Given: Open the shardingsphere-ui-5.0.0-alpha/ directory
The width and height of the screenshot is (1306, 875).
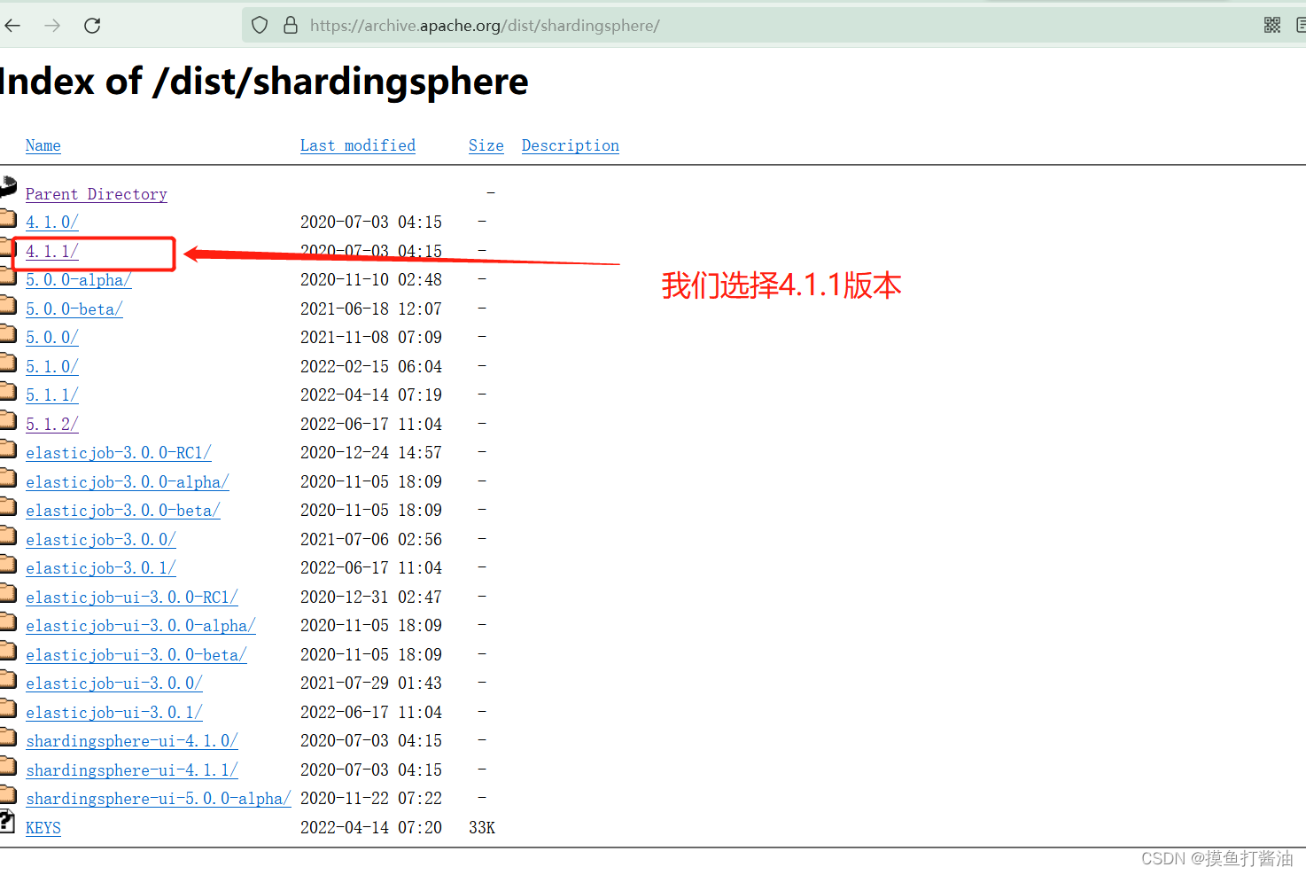Looking at the screenshot, I should tap(159, 799).
